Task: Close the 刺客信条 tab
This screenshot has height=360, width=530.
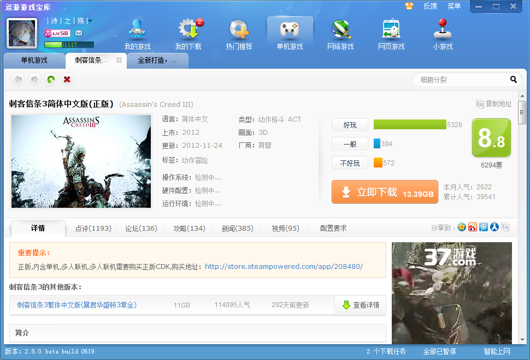Action: click(119, 60)
